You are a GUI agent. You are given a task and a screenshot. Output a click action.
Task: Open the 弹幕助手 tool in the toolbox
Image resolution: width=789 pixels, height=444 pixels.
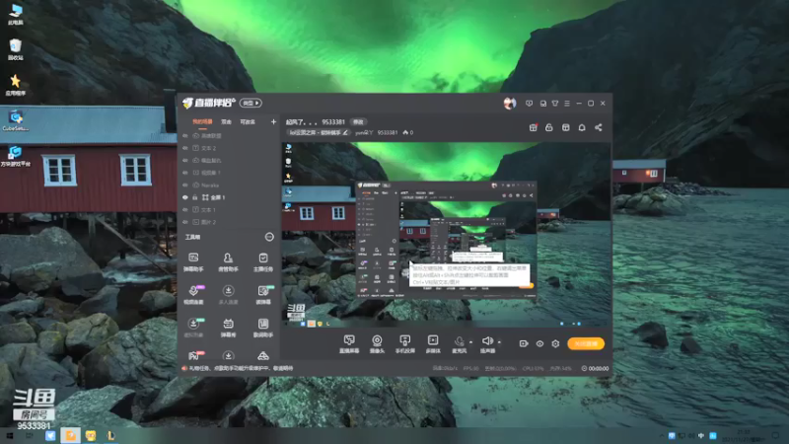193,261
